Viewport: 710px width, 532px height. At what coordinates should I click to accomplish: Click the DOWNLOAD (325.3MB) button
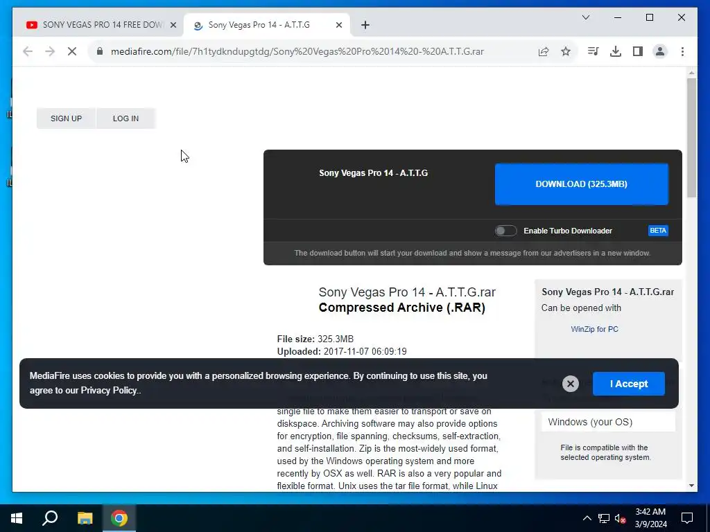[582, 184]
